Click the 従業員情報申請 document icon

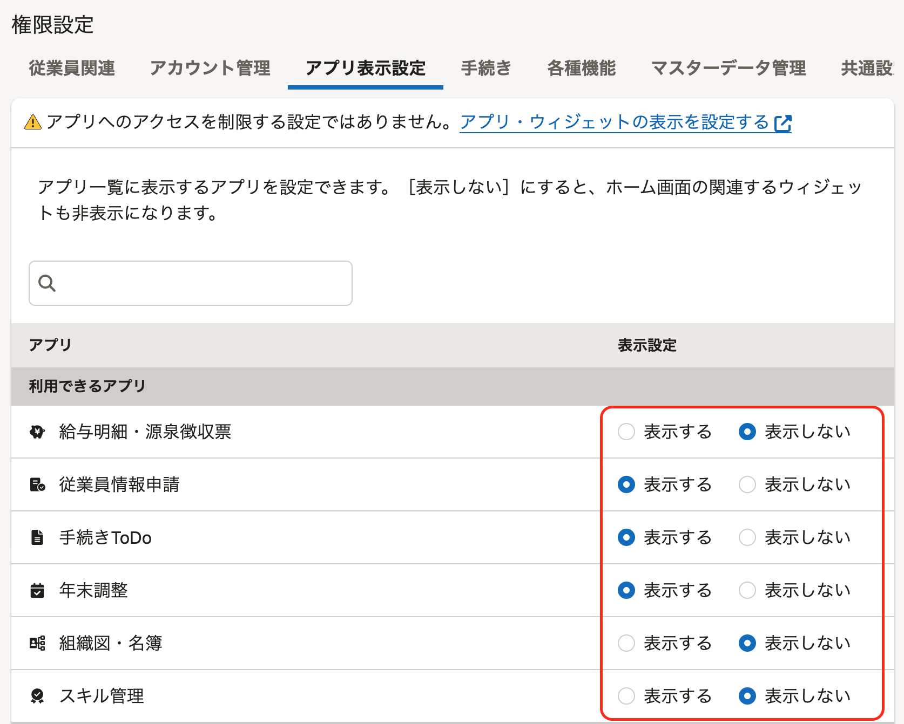tap(37, 484)
